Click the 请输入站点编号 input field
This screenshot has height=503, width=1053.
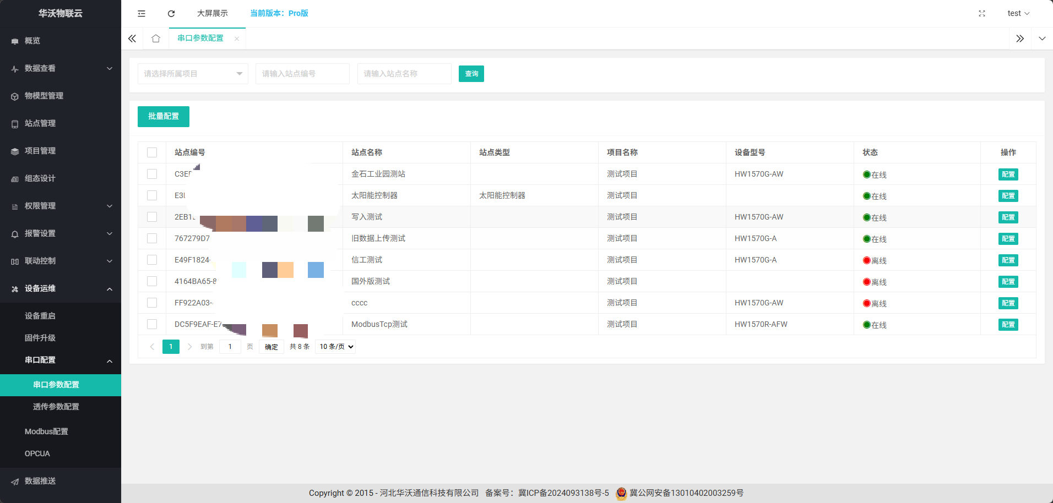point(302,73)
